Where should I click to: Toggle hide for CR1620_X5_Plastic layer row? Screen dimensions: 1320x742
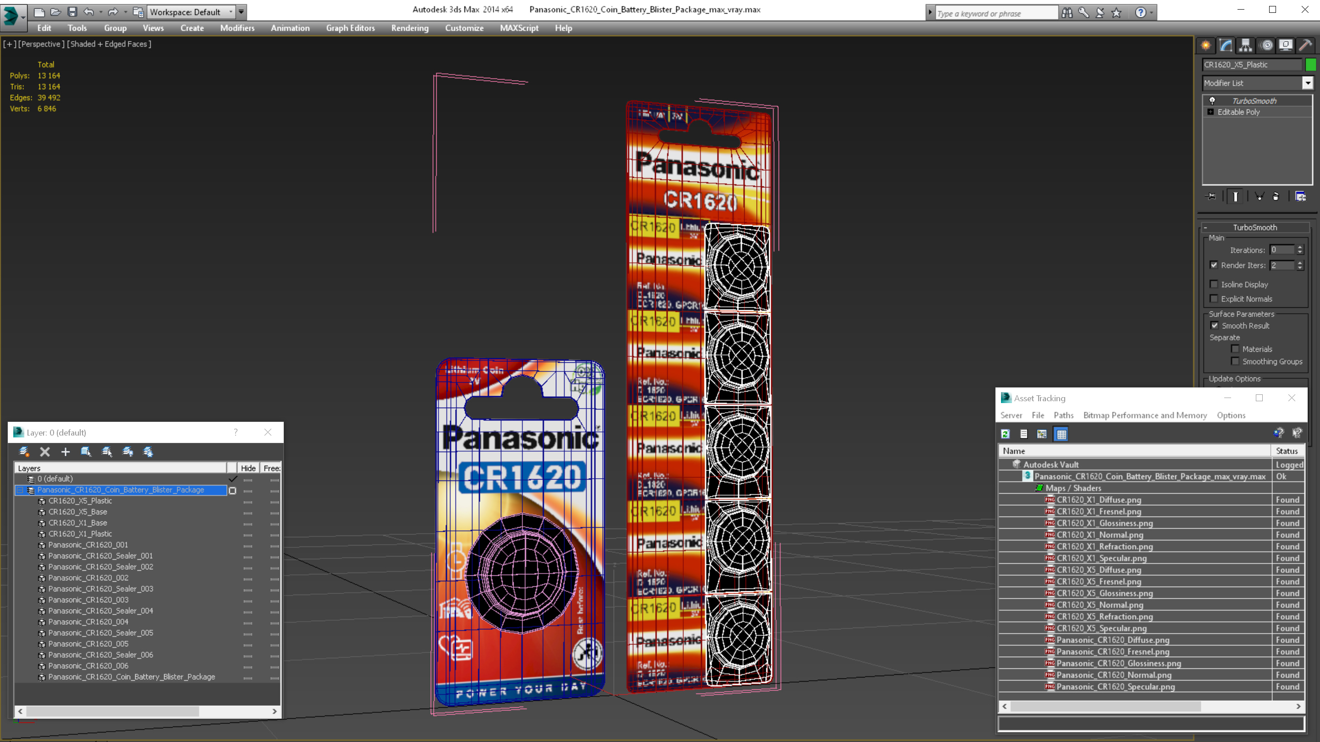pyautogui.click(x=248, y=502)
